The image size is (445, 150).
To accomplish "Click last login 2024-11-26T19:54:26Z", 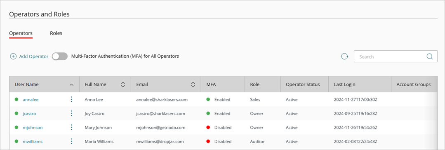I will tap(356, 127).
